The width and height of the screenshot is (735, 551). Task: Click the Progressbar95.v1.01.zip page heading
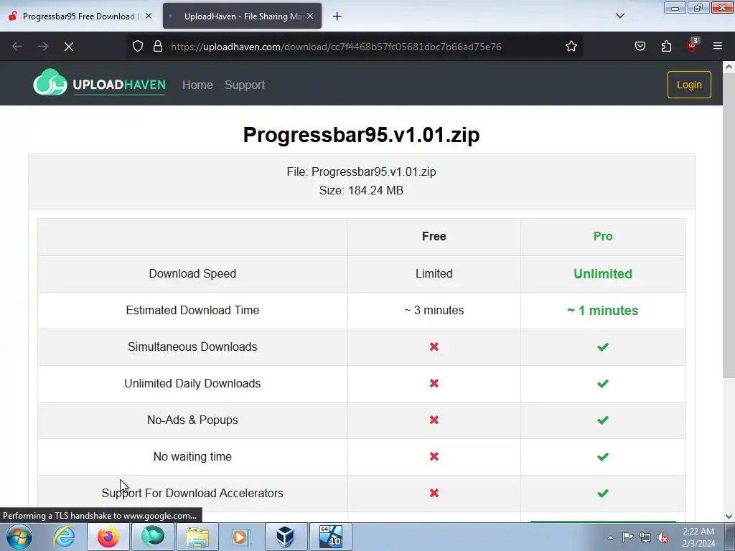point(361,135)
